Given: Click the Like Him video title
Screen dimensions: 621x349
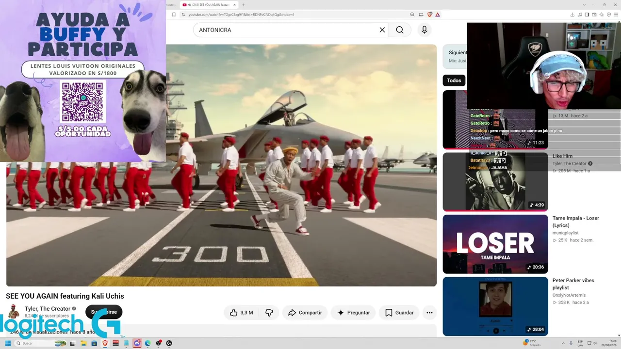Looking at the screenshot, I should click(563, 156).
